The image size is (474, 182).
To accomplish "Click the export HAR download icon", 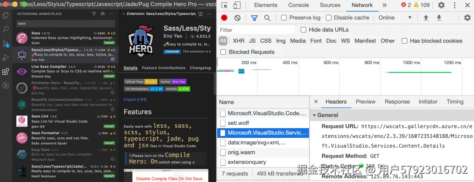I will tap(439, 18).
